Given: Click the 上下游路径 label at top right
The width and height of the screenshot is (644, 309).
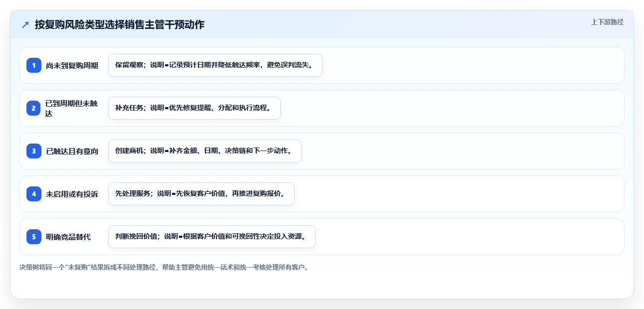Looking at the screenshot, I should click(607, 22).
